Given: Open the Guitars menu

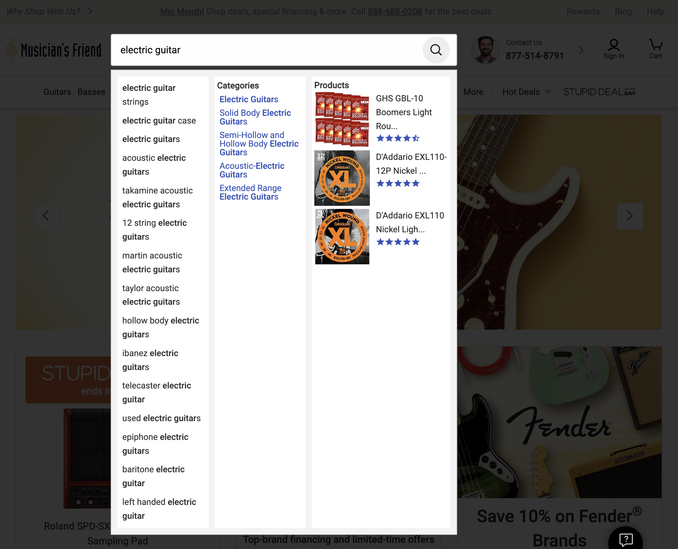Looking at the screenshot, I should [57, 92].
